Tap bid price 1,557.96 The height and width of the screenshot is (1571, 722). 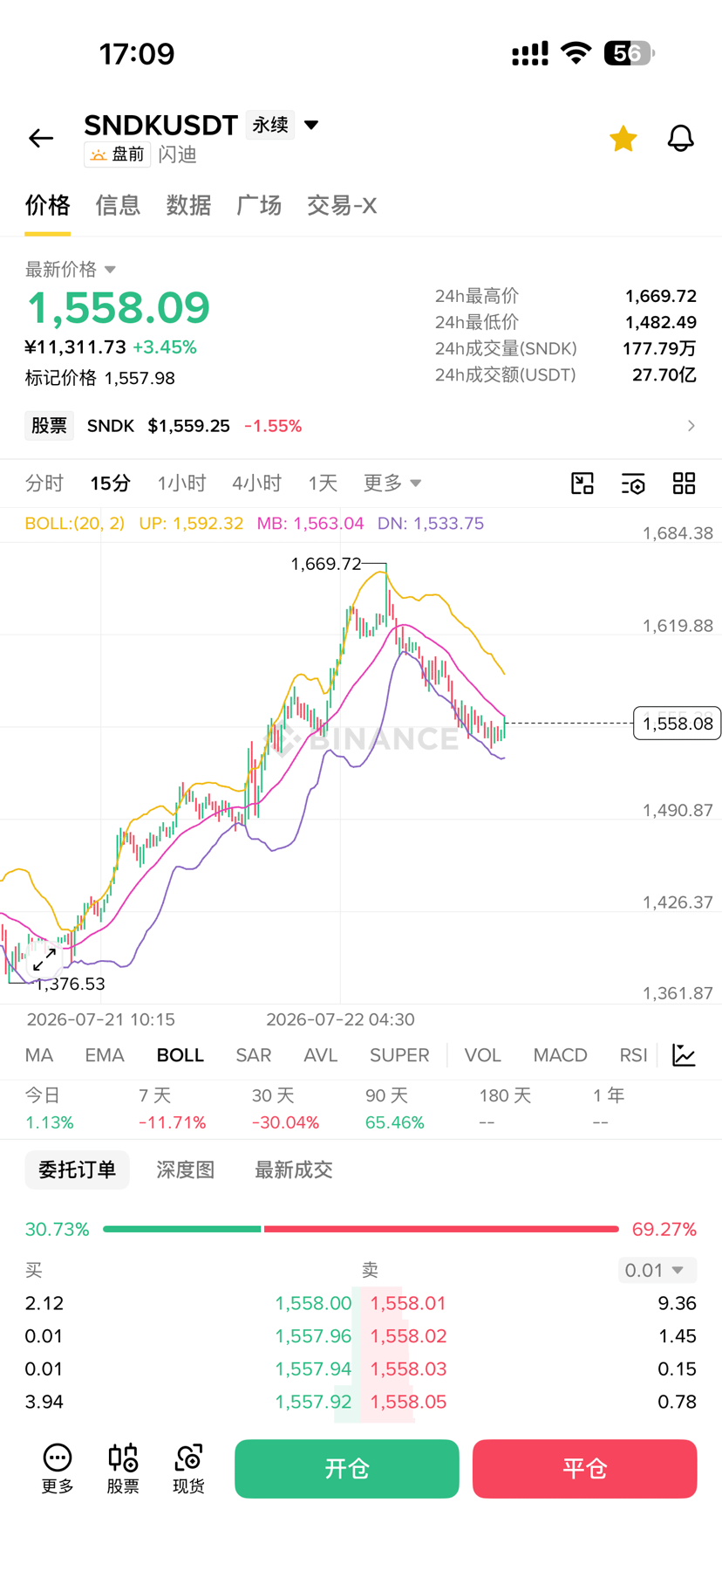point(313,1336)
